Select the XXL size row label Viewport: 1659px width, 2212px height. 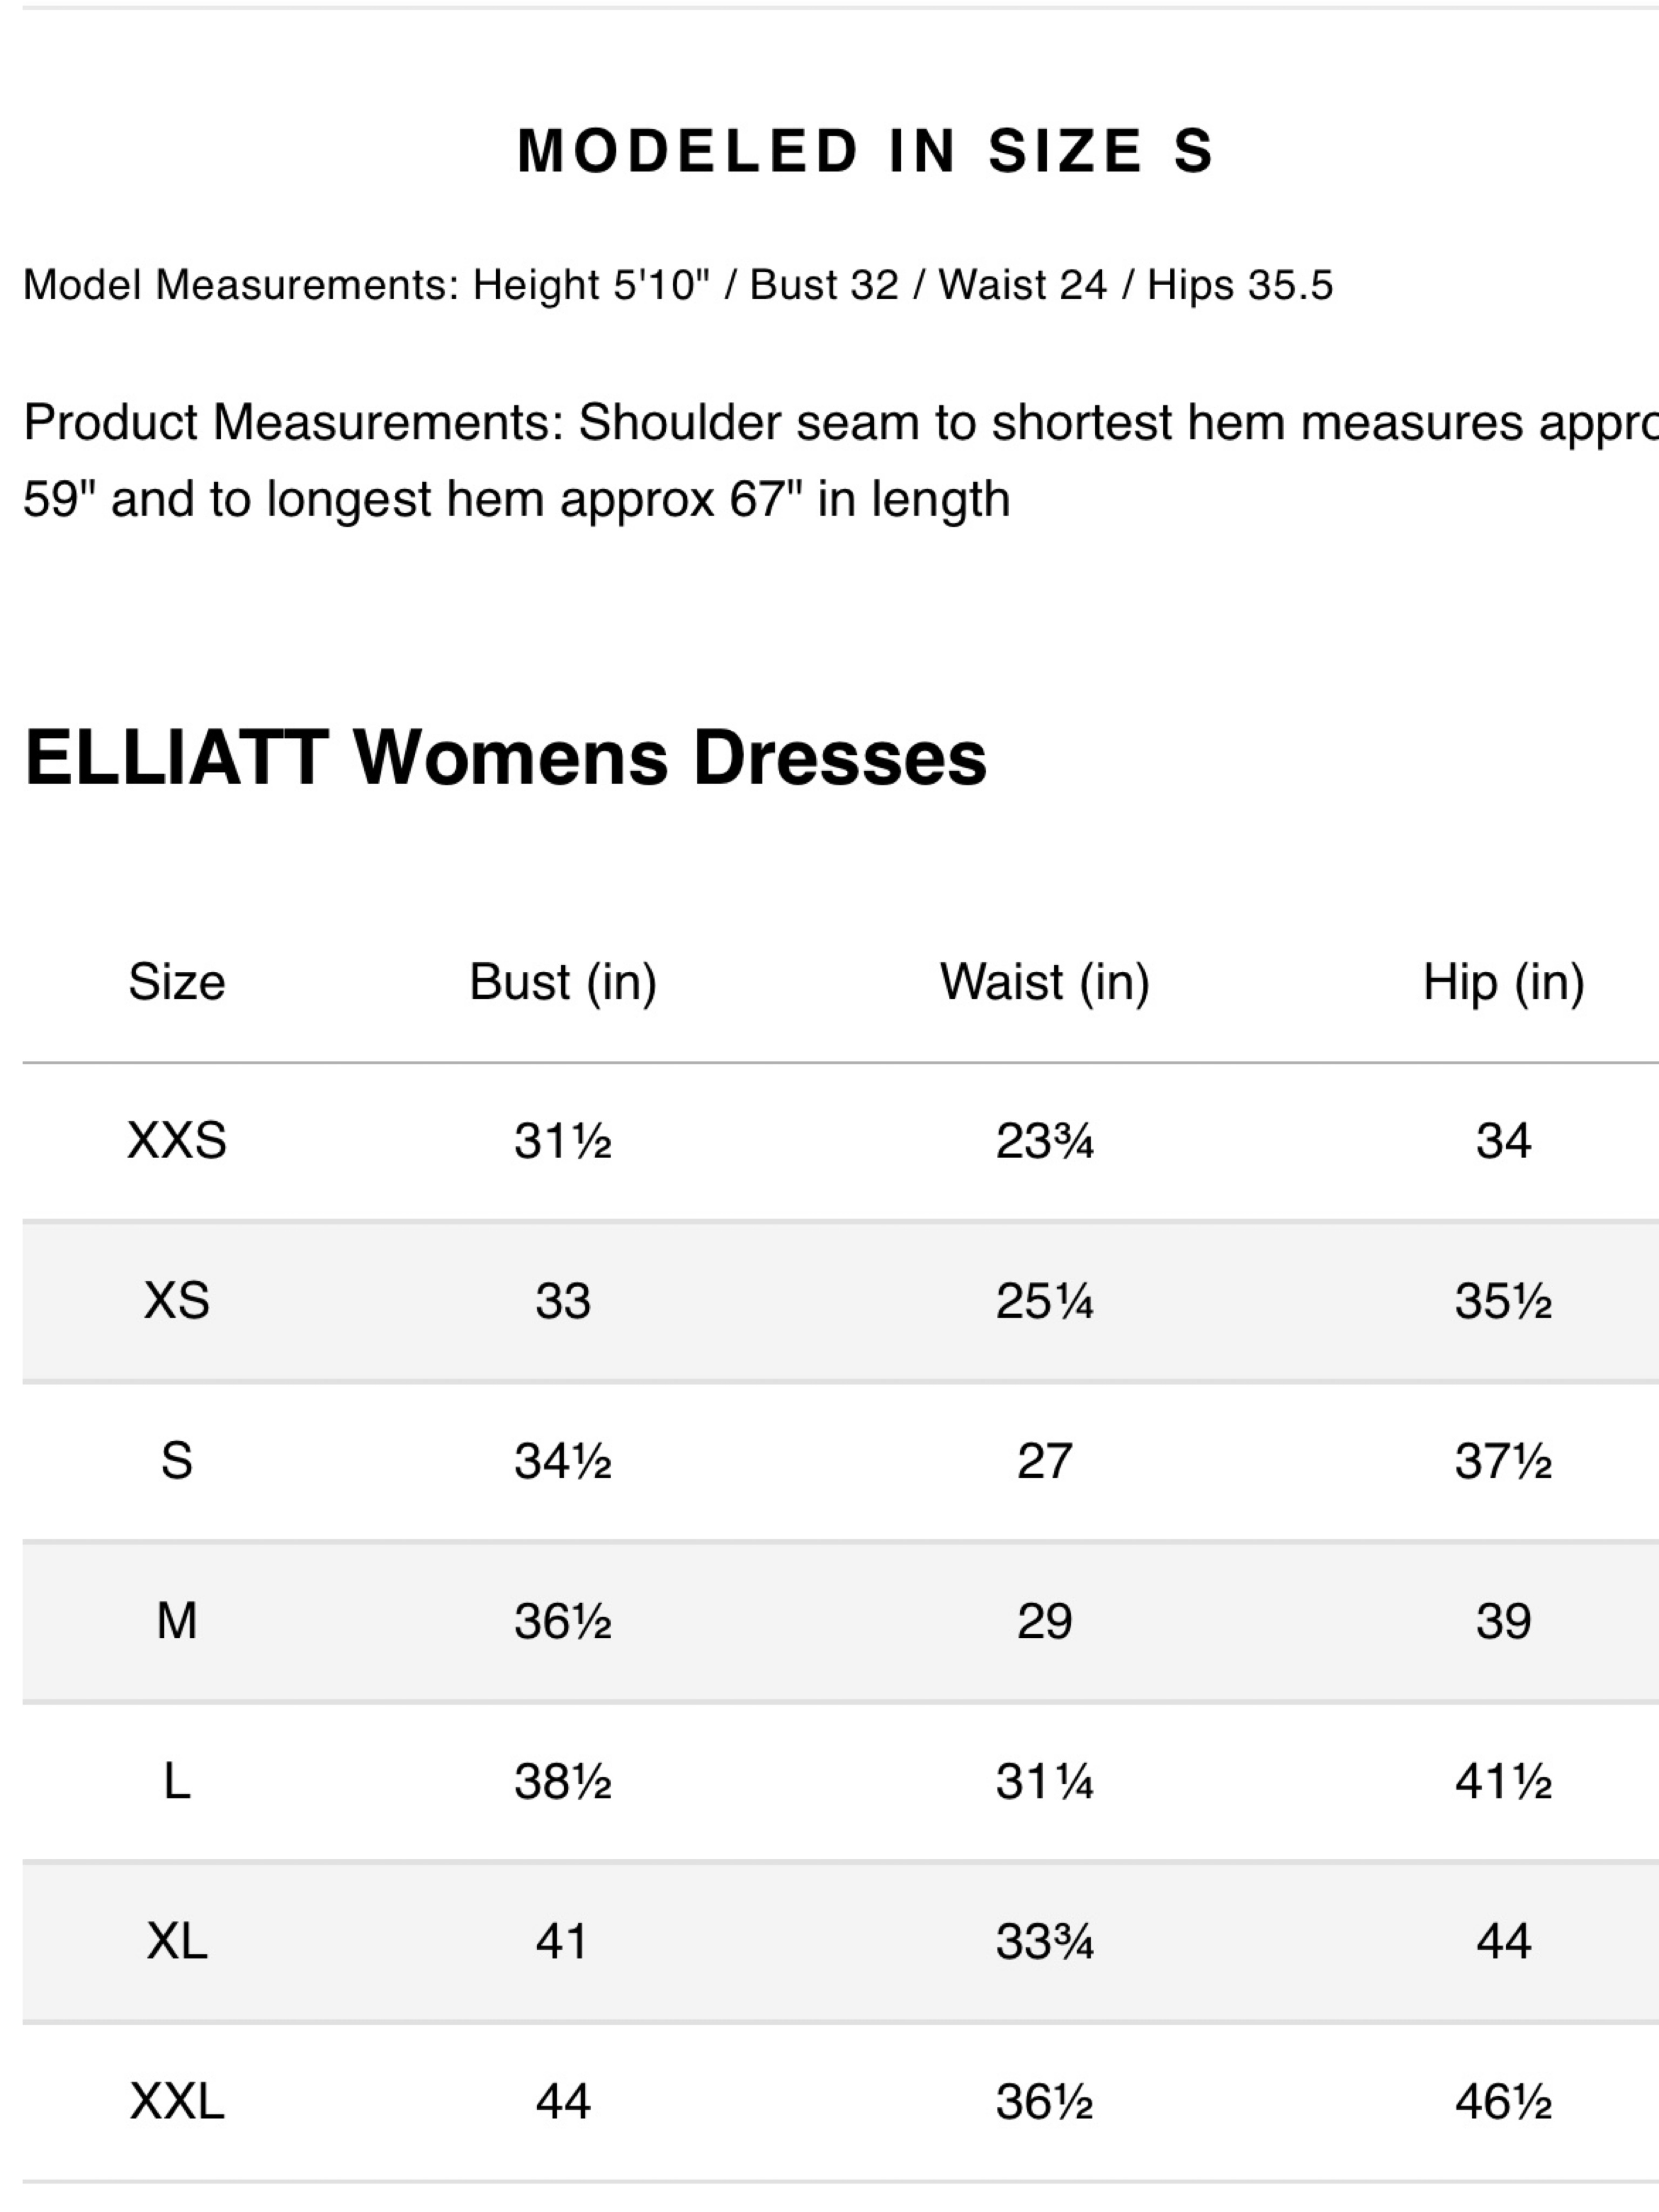[x=177, y=2101]
